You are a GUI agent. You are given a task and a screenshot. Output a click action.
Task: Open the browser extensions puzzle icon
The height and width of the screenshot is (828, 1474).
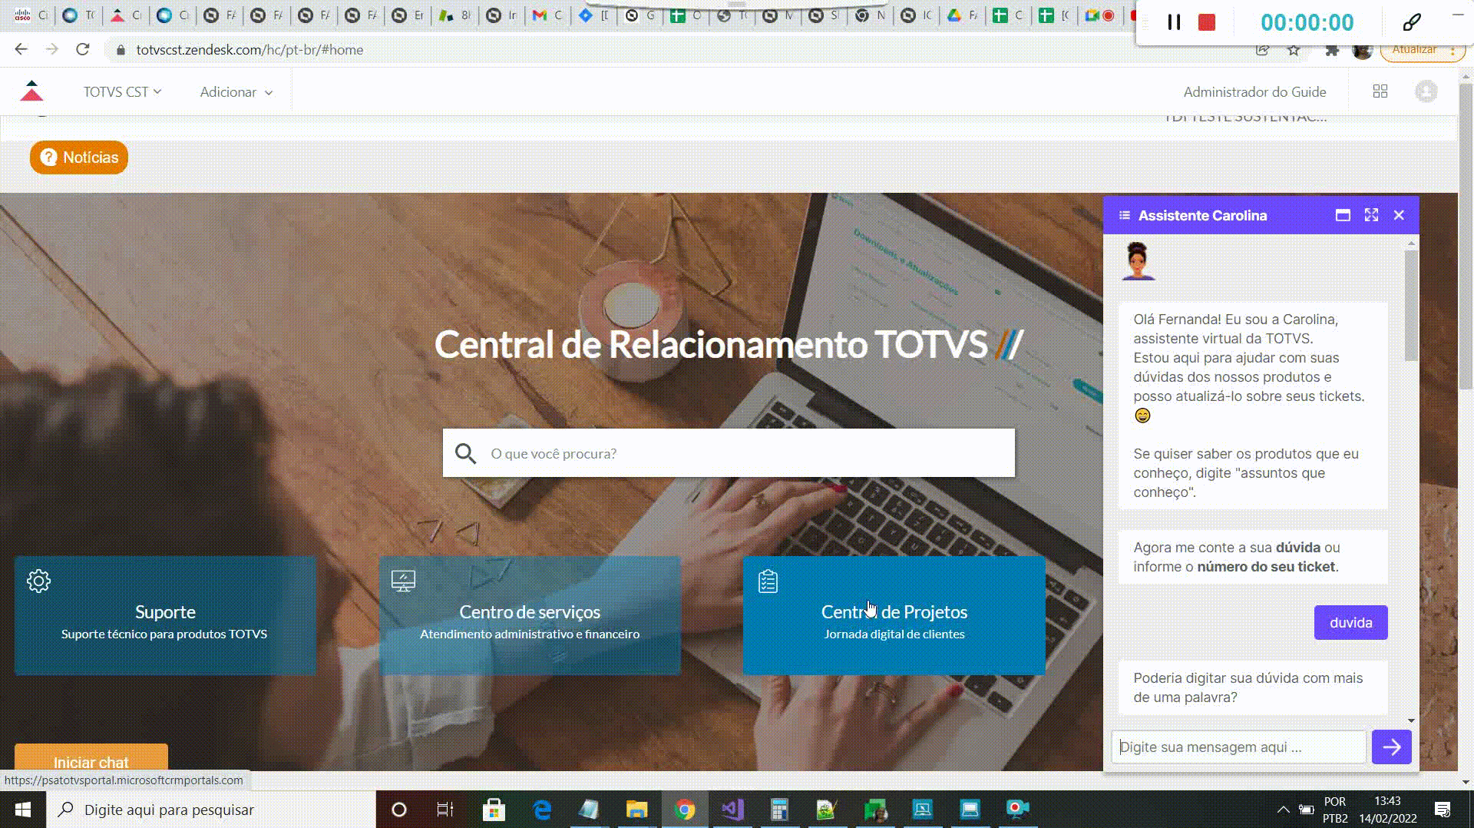coord(1332,50)
